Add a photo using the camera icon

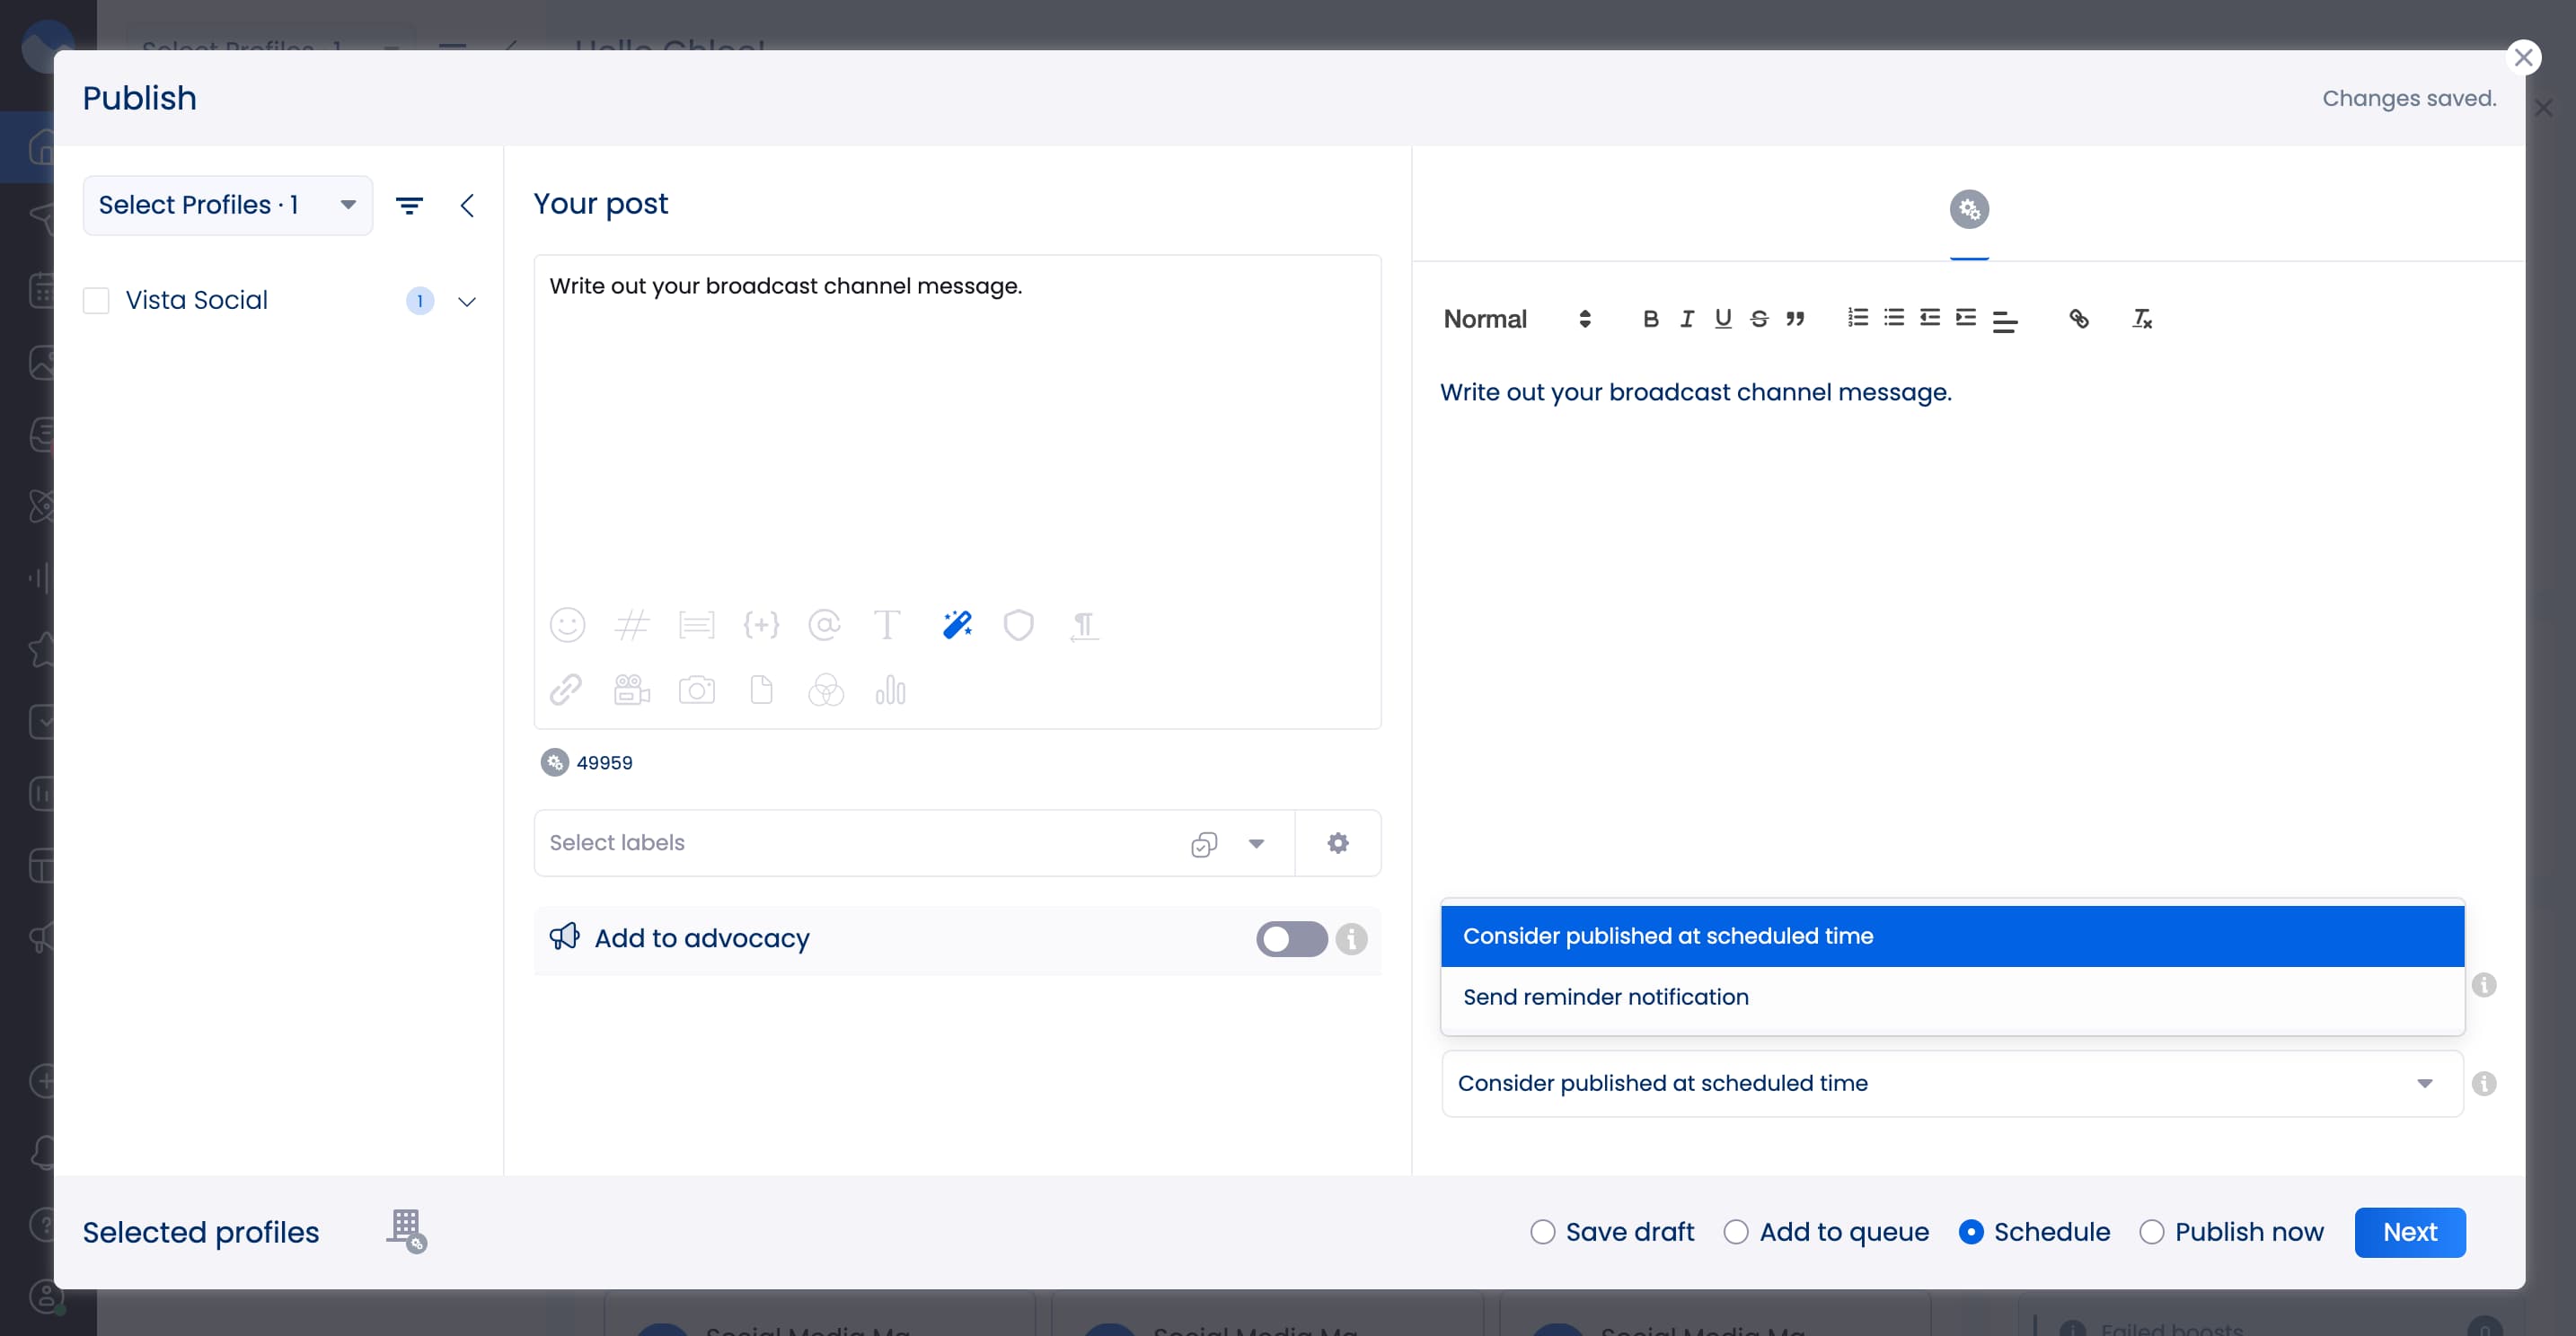point(696,690)
